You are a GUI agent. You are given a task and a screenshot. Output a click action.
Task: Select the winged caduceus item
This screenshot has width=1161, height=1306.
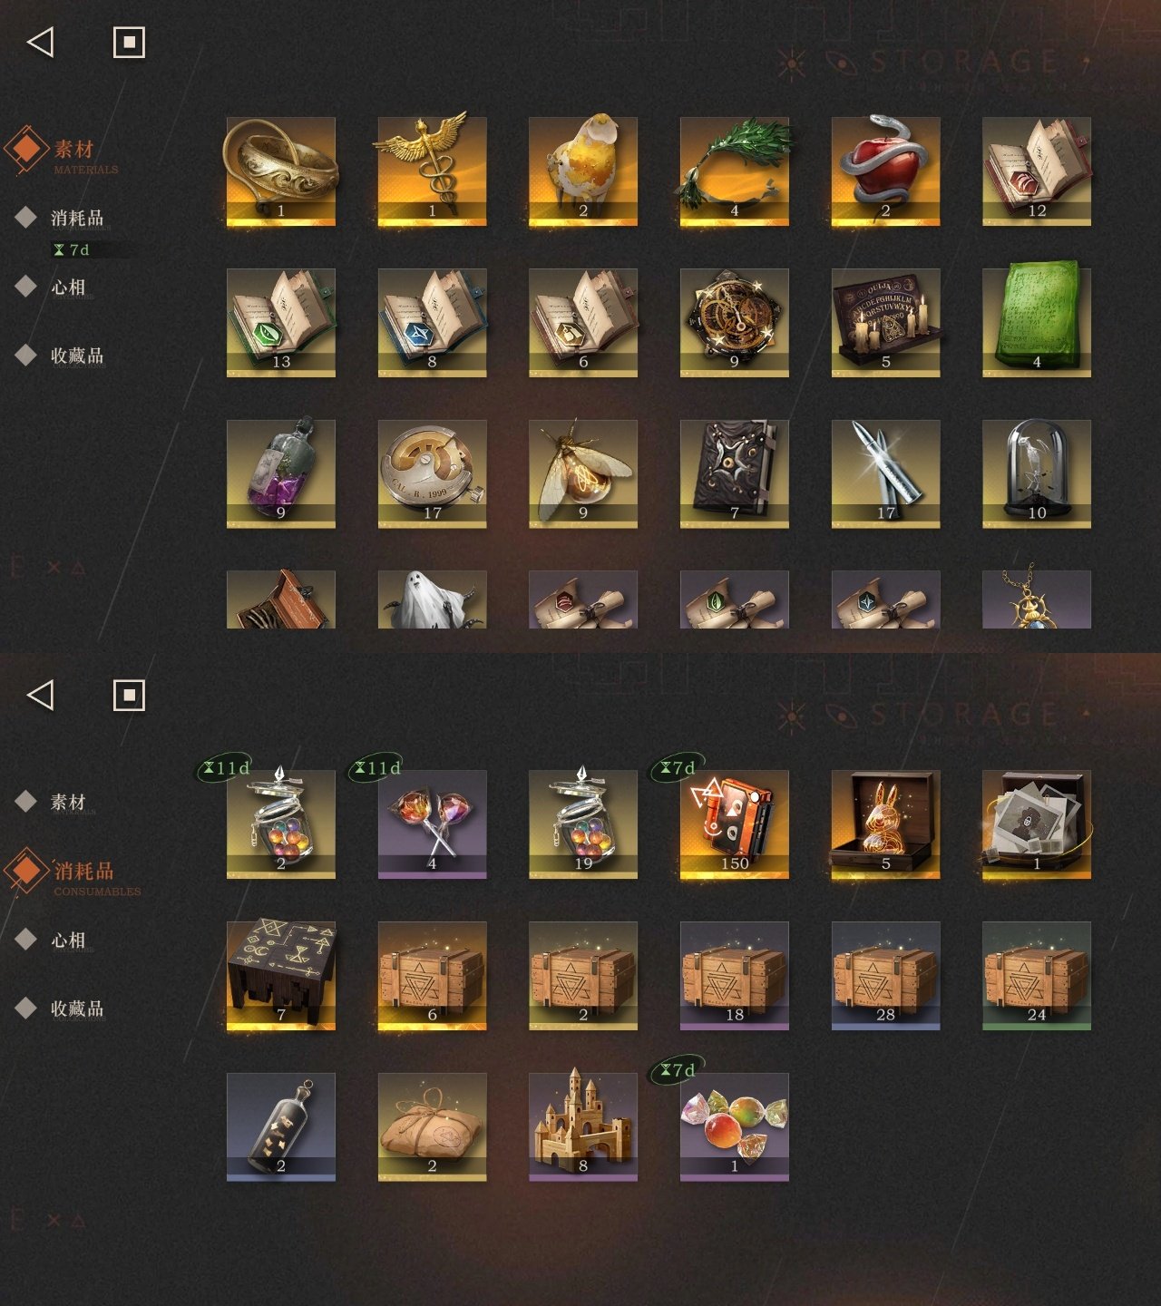[x=432, y=171]
